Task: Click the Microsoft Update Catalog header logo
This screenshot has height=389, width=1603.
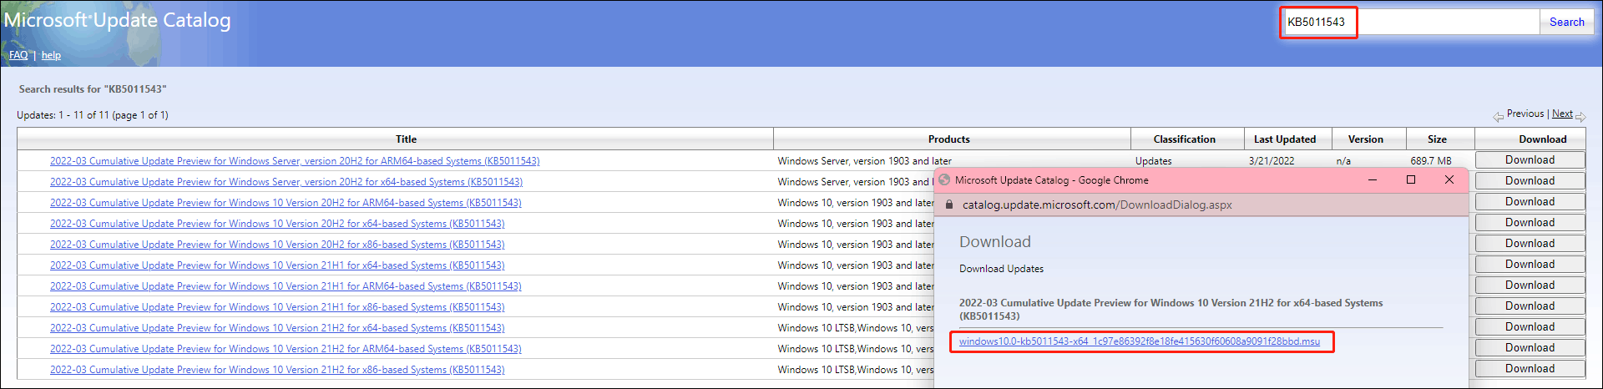Action: coord(118,21)
